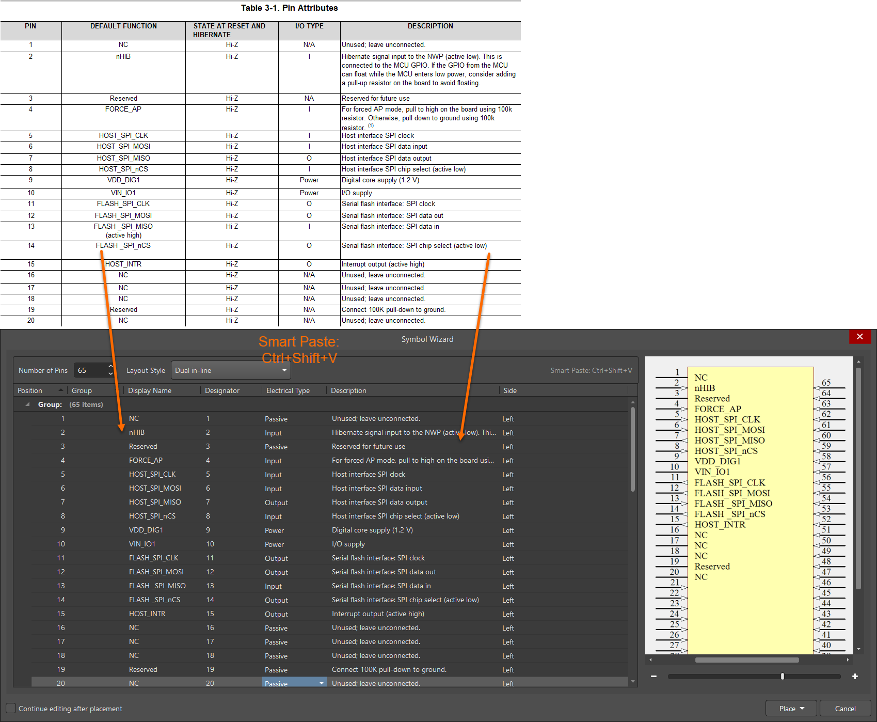Enable Continue editing after placement checkbox
Image resolution: width=877 pixels, height=722 pixels.
click(11, 709)
